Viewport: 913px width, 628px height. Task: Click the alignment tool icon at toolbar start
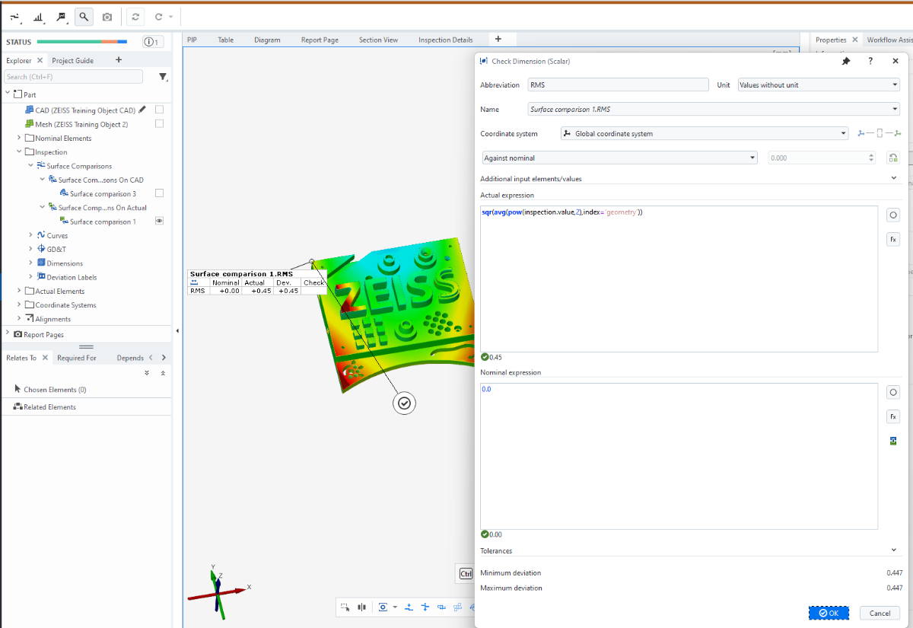(15, 16)
